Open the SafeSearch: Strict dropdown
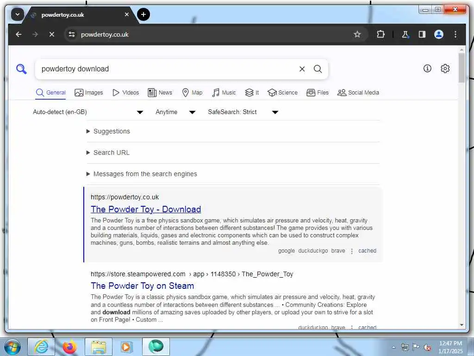 pyautogui.click(x=243, y=112)
